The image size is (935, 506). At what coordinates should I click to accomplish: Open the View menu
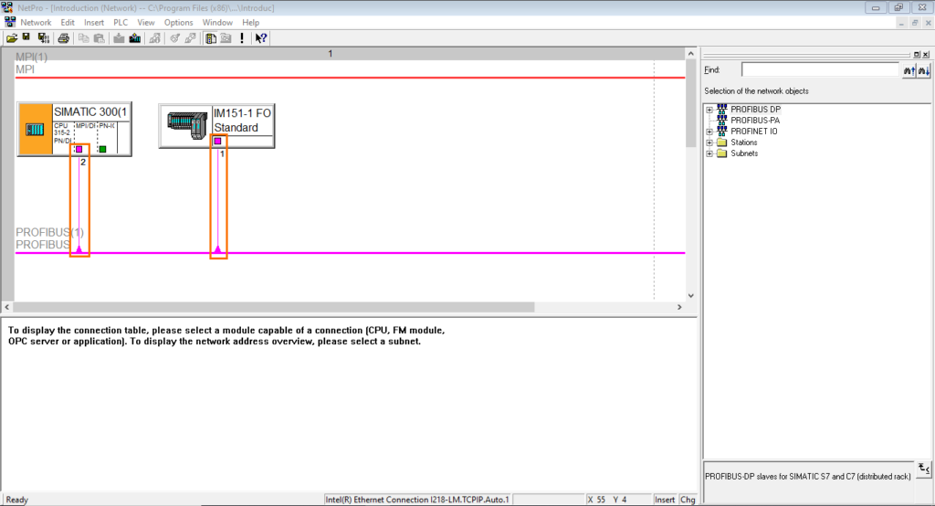click(145, 23)
